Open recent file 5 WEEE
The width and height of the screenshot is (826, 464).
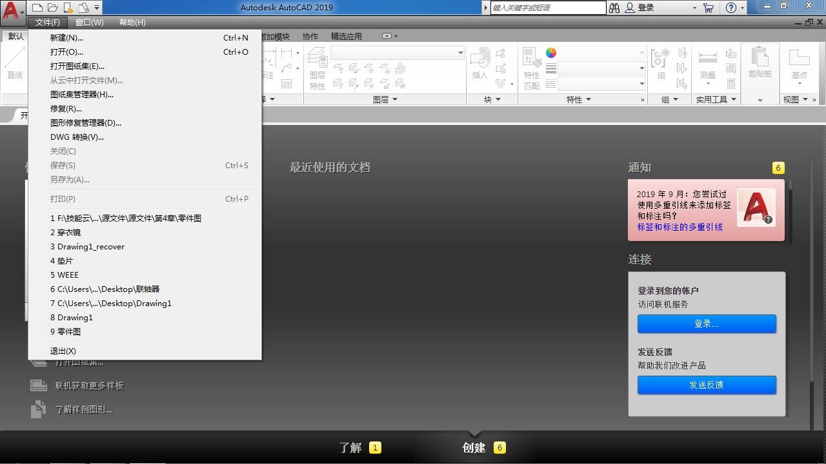point(145,275)
